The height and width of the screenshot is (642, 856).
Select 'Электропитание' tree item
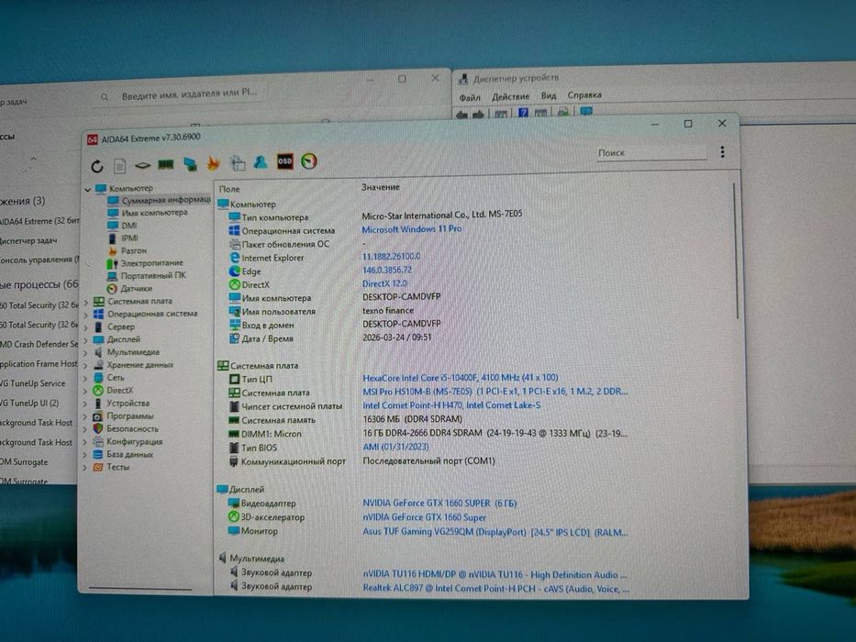(151, 263)
